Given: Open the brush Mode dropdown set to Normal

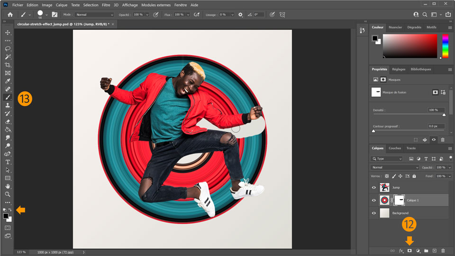Looking at the screenshot, I should point(95,15).
